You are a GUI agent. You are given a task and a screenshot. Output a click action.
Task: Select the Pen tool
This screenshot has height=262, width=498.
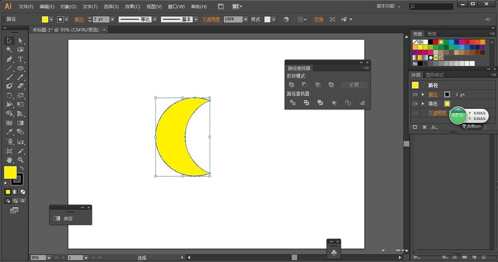[9, 59]
